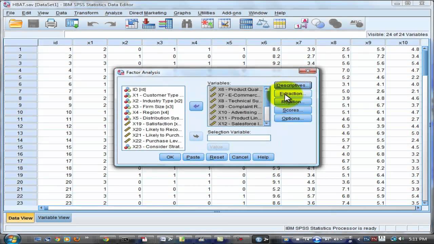Click the play button in taskbar media player
The height and width of the screenshot is (244, 434).
tap(317, 239)
